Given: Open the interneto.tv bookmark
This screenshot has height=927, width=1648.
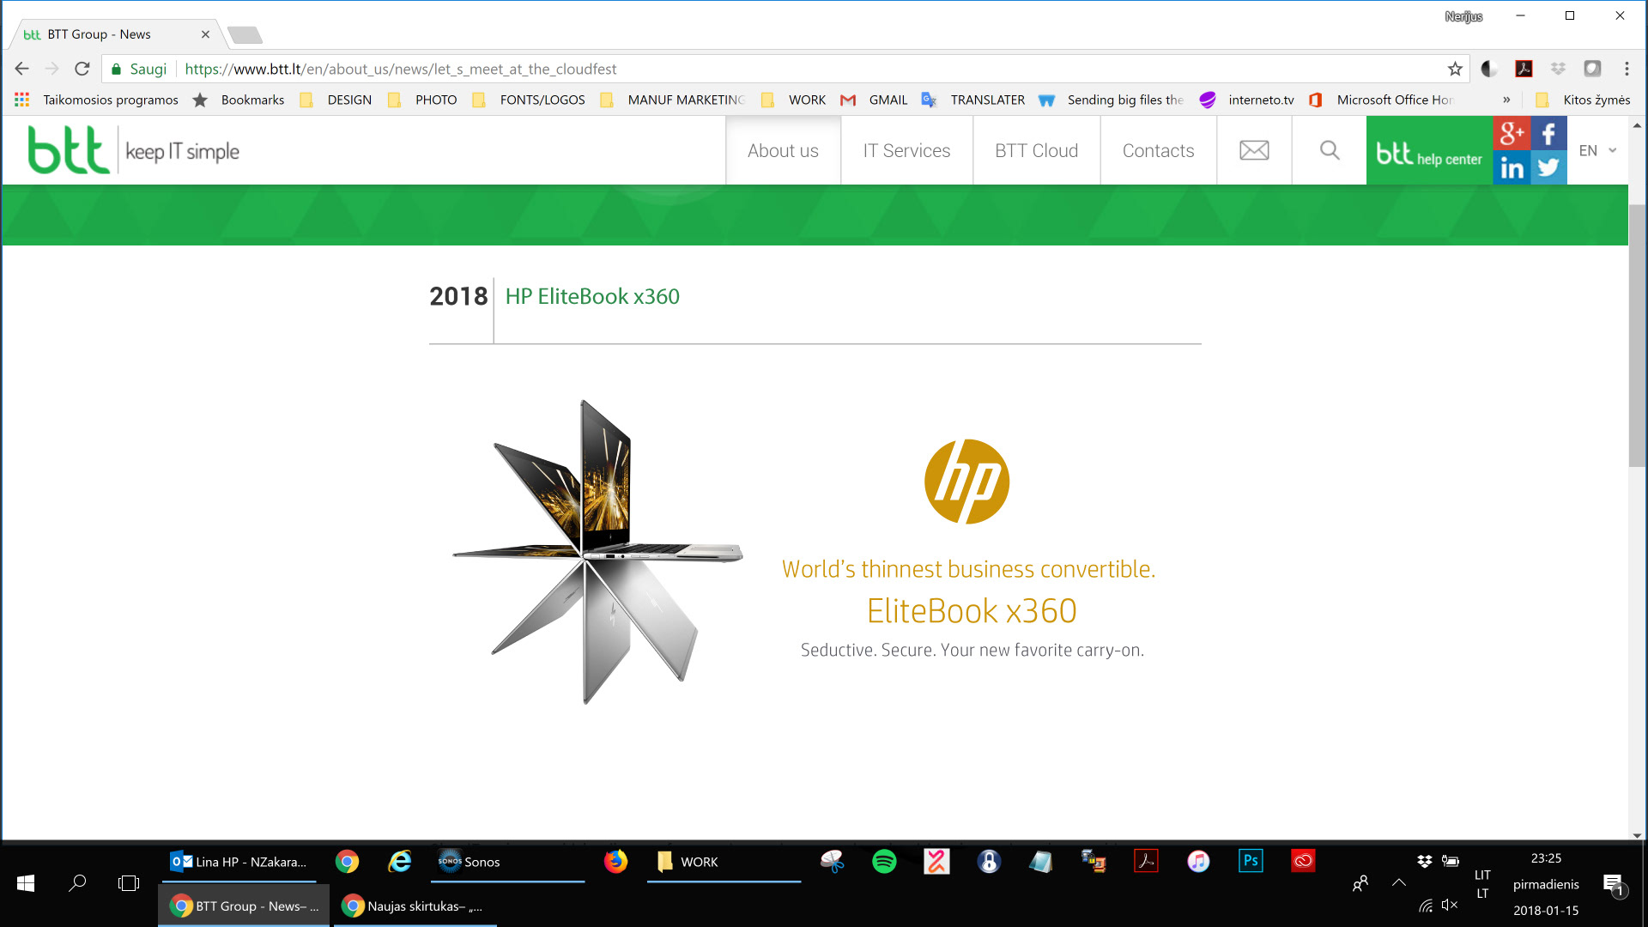Looking at the screenshot, I should [1246, 100].
